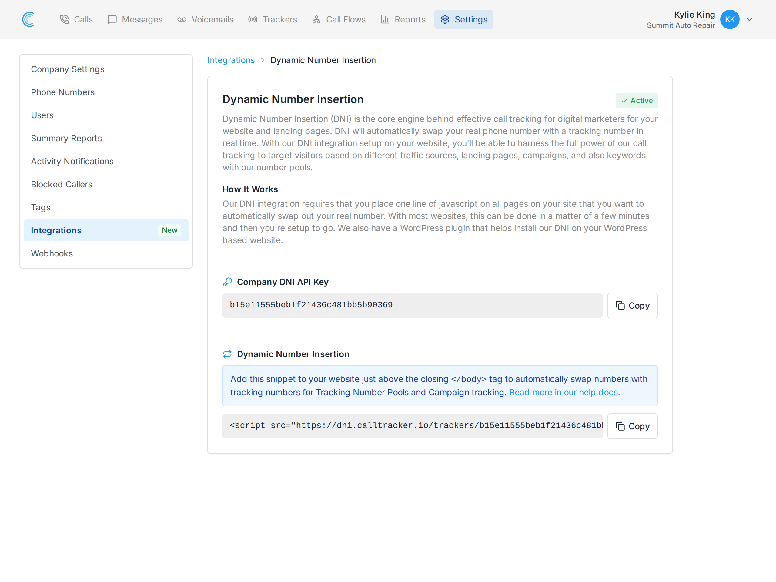The width and height of the screenshot is (776, 582).
Task: Open Company Settings in sidebar
Action: [x=106, y=69]
